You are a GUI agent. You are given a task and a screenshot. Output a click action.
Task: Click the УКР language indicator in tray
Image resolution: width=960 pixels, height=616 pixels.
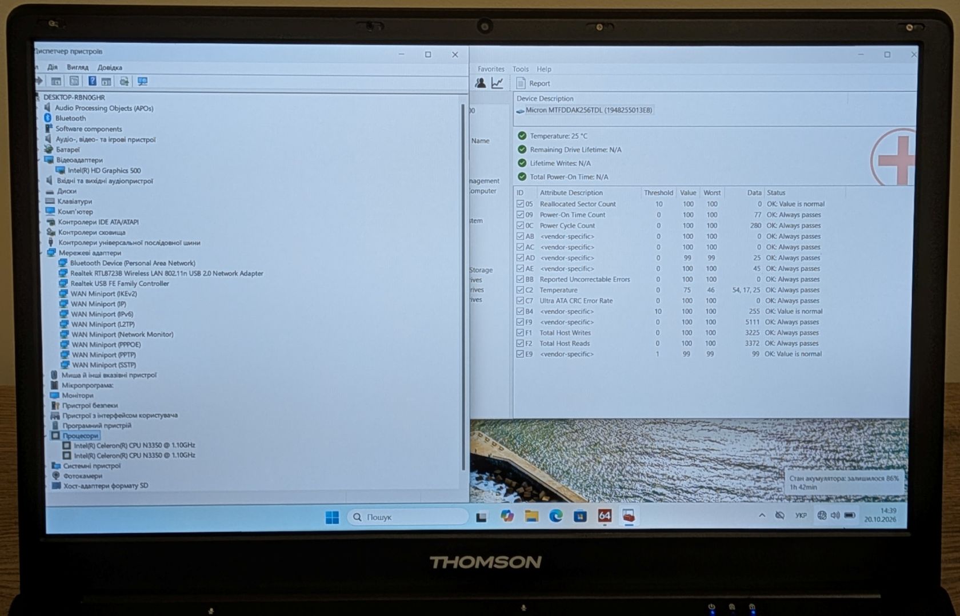[801, 515]
